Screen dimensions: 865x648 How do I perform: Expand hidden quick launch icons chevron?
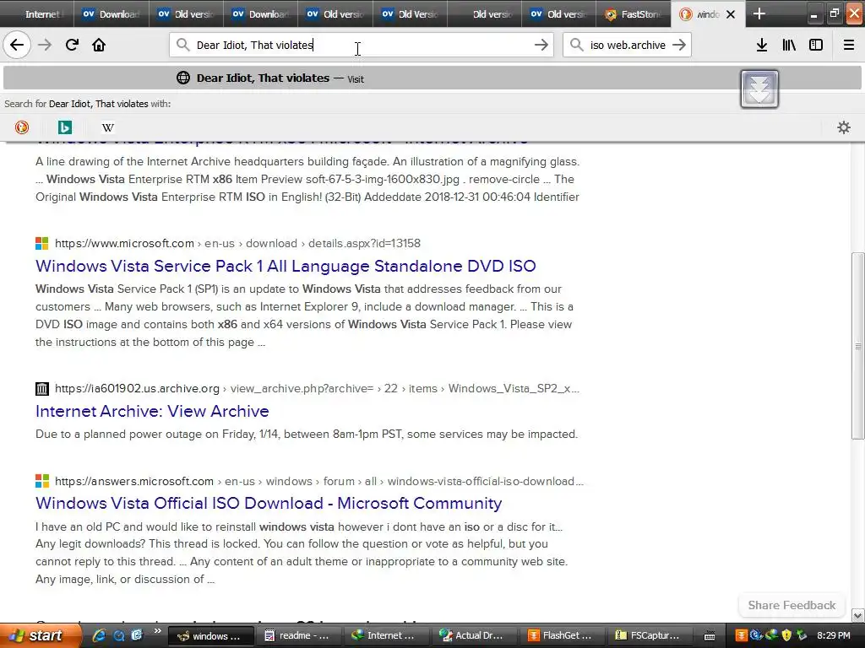[157, 631]
